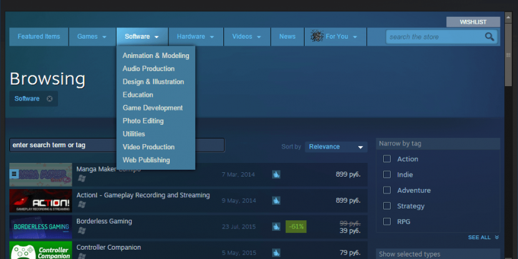This screenshot has height=259, width=518.
Task: Click the store search magnifier icon
Action: coord(490,37)
